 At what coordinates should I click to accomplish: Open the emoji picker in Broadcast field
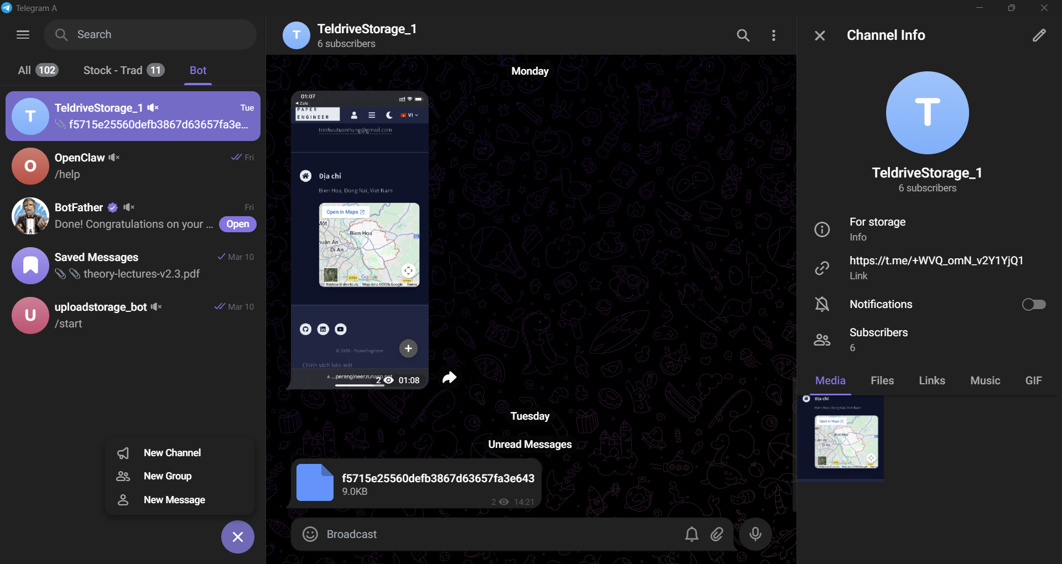click(x=310, y=534)
